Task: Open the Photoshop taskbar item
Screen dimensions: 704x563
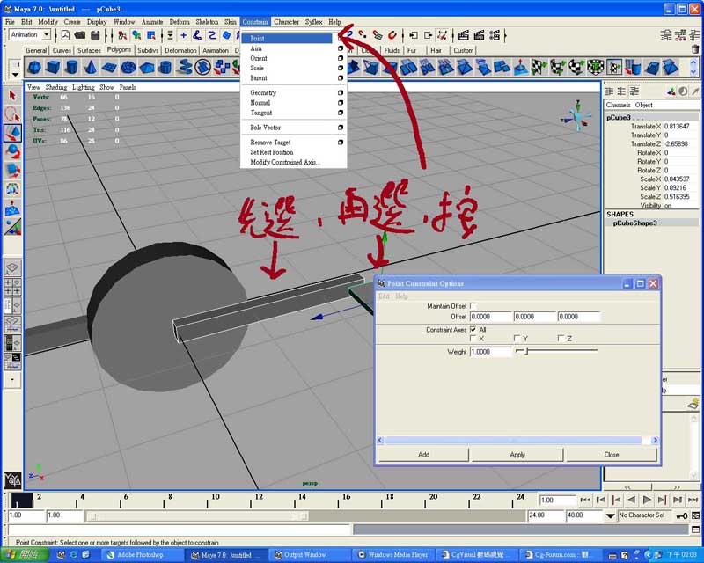Action: tap(140, 555)
